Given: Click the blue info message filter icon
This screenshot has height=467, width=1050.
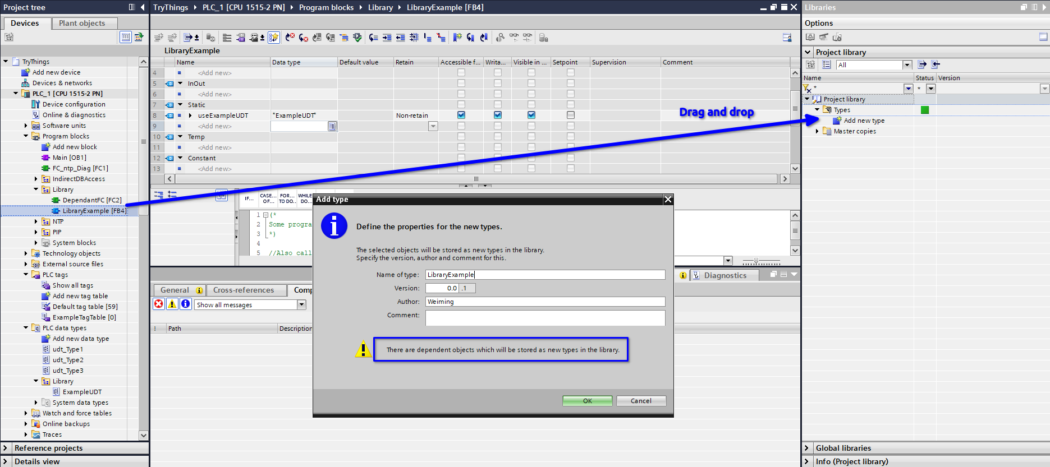Looking at the screenshot, I should (185, 304).
